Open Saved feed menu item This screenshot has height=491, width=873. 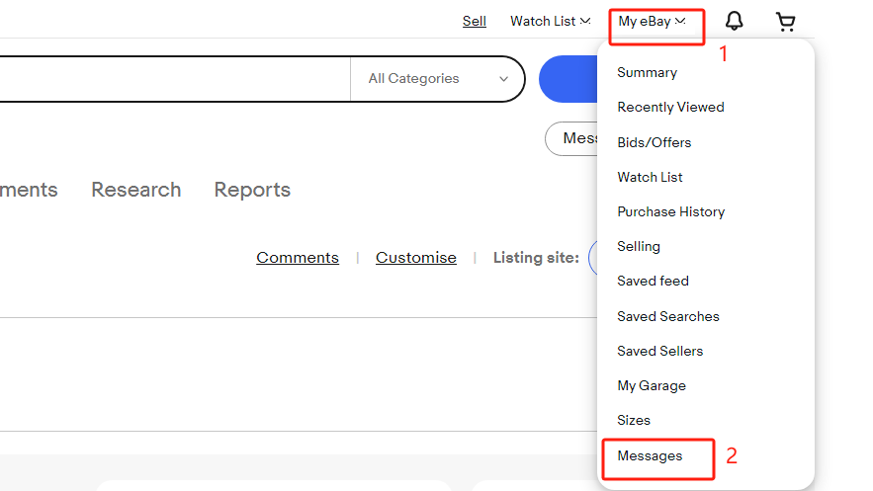[653, 281]
